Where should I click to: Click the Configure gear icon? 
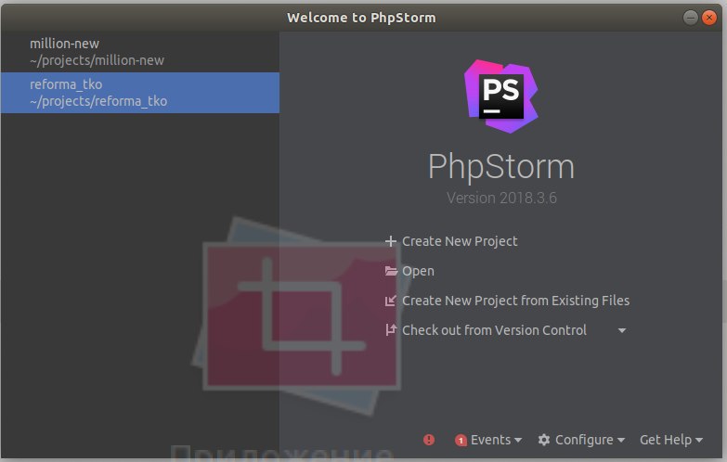pyautogui.click(x=544, y=440)
